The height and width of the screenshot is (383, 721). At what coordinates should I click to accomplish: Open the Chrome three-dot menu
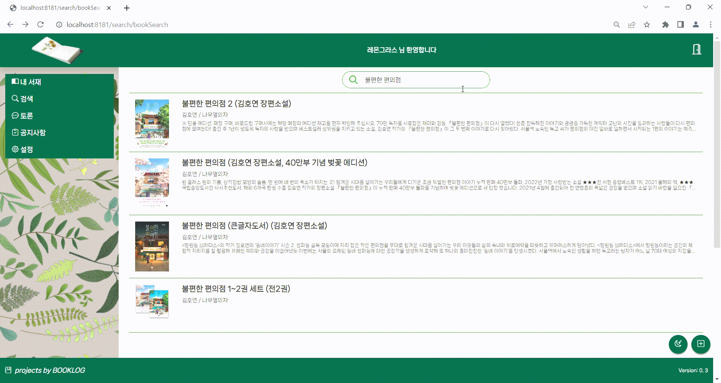coord(710,24)
